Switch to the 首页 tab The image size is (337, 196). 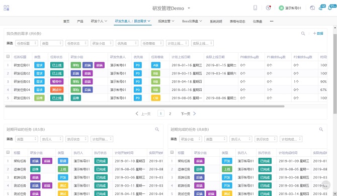coord(66,21)
